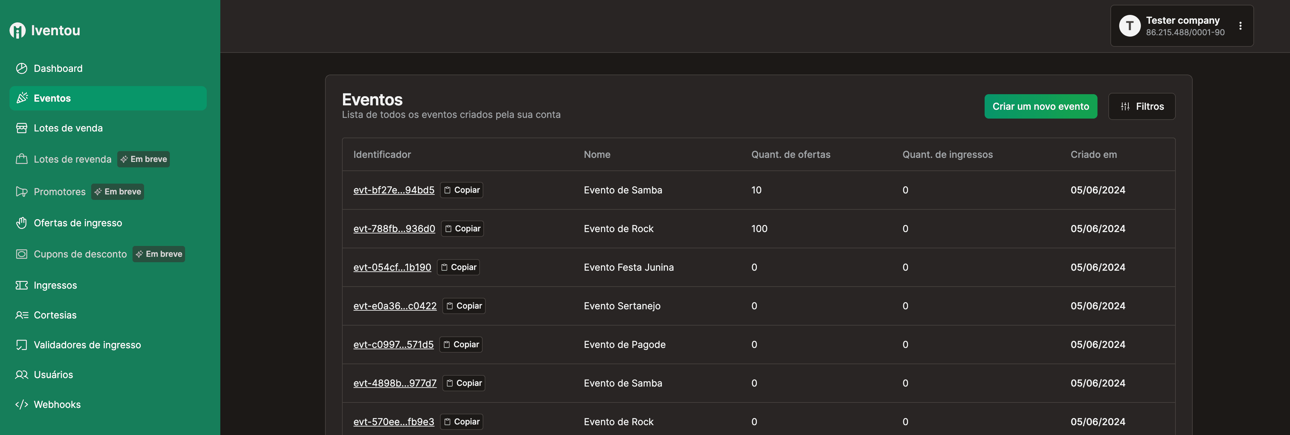
Task: Open event link evt-570ee...fb9e3
Action: [x=394, y=421]
